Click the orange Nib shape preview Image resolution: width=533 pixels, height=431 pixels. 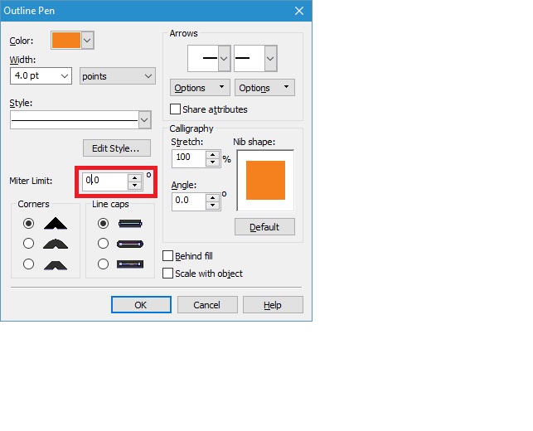265,180
